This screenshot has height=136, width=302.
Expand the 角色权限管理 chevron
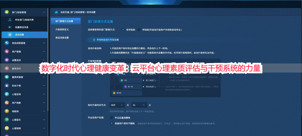tap(44, 43)
